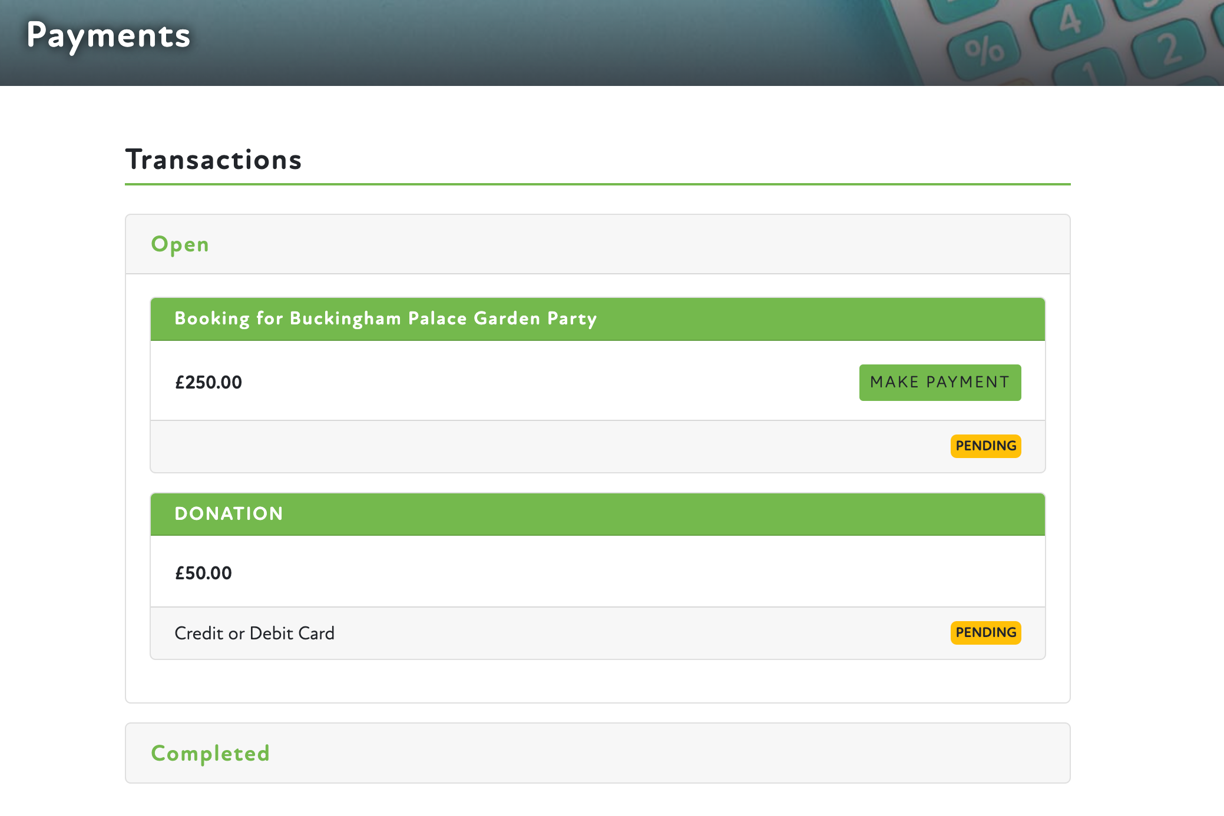Open the Buckingham Palace Garden Party booking
Viewport: 1224px width, 816px height.
click(x=386, y=319)
